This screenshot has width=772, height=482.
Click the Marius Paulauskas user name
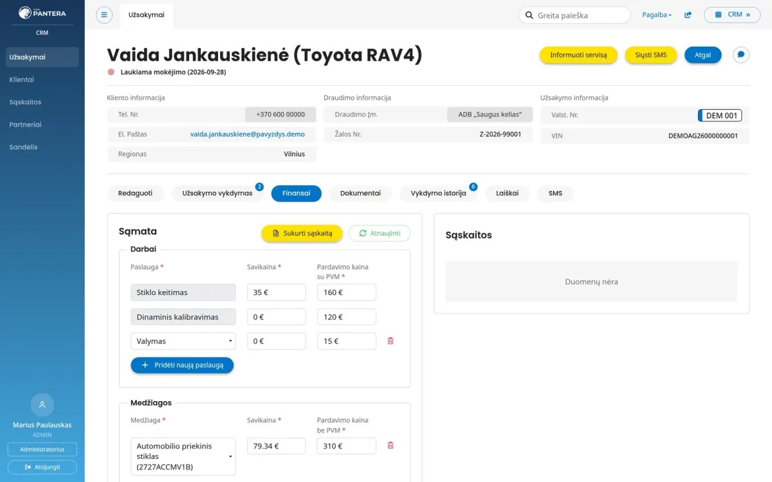click(x=42, y=425)
